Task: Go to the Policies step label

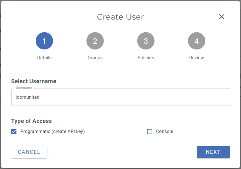Action: (x=146, y=58)
